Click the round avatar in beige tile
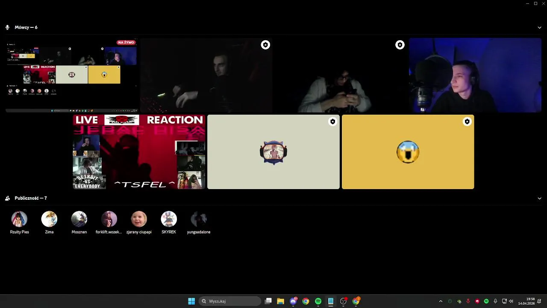The width and height of the screenshot is (547, 308). click(273, 152)
